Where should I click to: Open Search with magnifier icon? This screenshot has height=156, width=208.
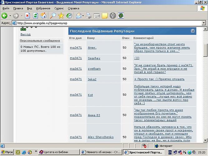(53, 15)
